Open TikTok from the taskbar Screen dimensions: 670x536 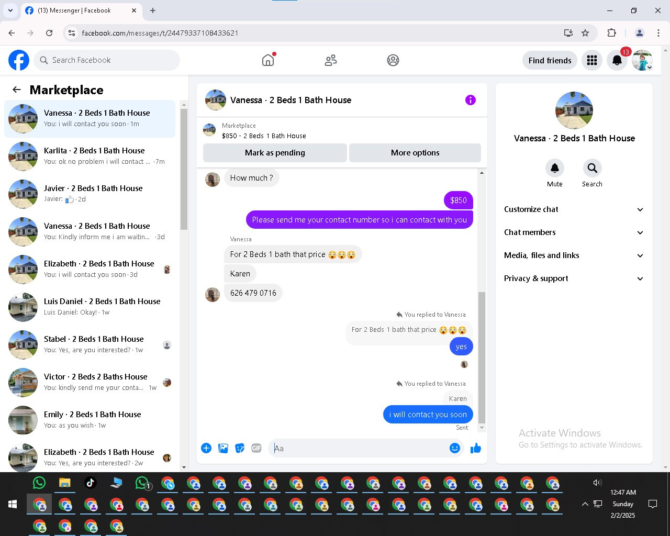tap(91, 483)
